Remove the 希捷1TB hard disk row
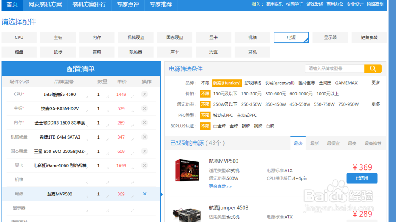This screenshot has width=396, height=222. pos(145,137)
